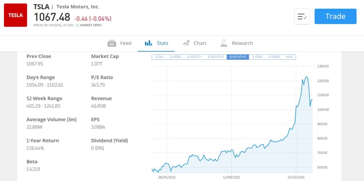Select the 3 YEARS chart range

pos(274,57)
